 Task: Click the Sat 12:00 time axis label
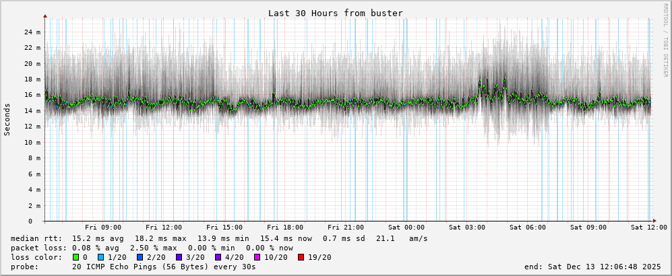tap(648, 228)
